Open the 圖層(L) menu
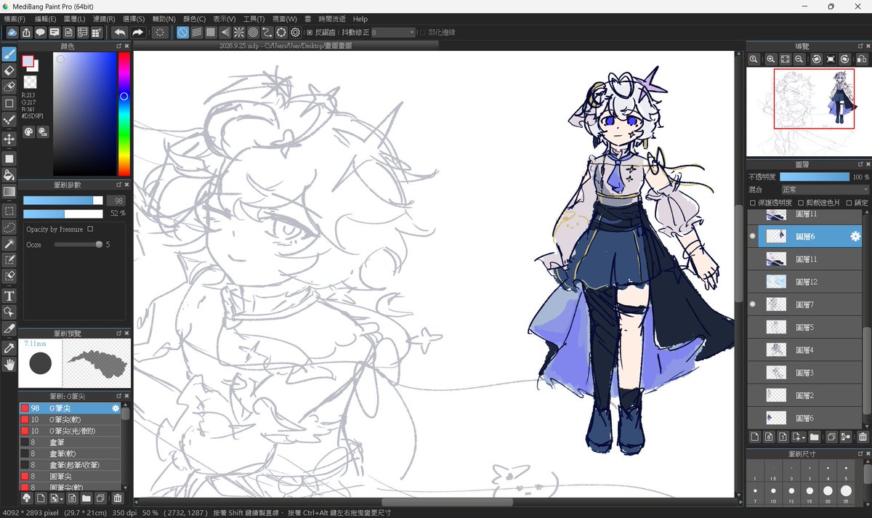Viewport: 872px width, 518px height. (74, 19)
